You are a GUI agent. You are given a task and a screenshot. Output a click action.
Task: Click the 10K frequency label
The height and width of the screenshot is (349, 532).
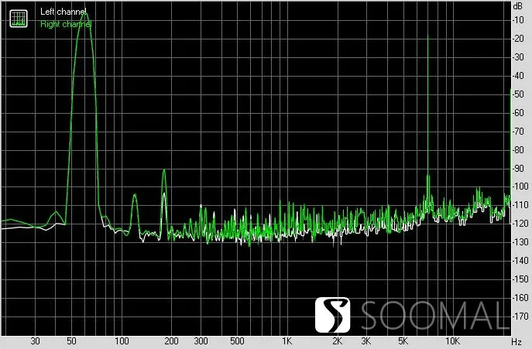tap(452, 340)
